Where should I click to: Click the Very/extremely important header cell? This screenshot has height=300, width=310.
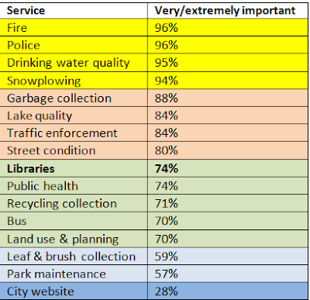pos(228,10)
